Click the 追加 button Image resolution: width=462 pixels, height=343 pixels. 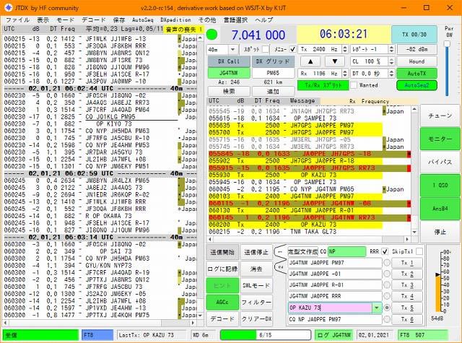click(273, 92)
